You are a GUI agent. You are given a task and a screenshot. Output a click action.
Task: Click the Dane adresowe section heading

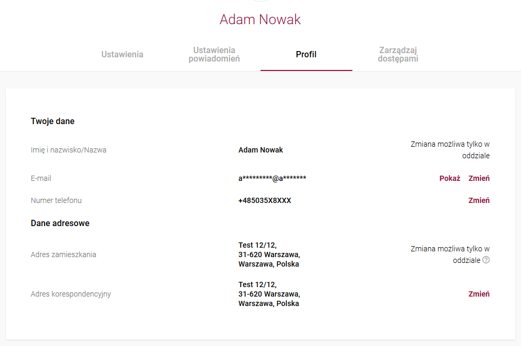pos(60,223)
